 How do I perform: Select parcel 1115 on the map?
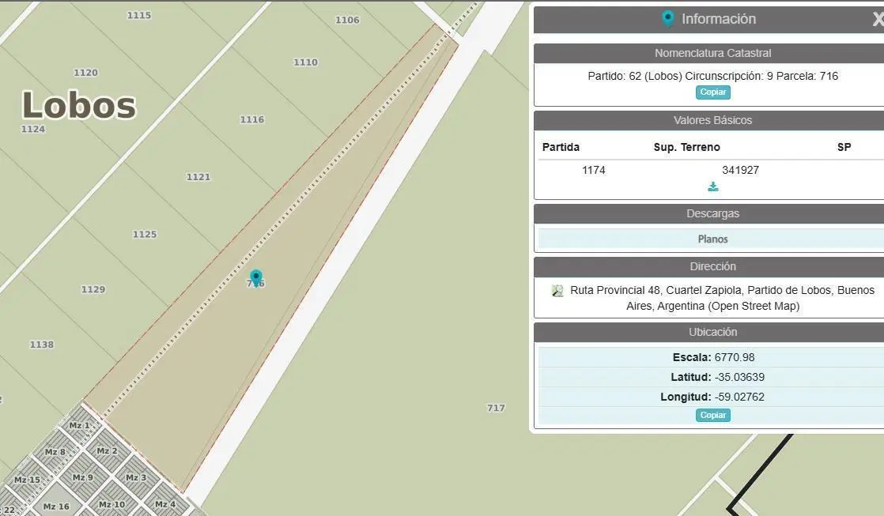[138, 15]
